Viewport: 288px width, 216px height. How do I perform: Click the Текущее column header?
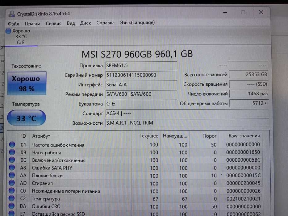click(x=148, y=136)
